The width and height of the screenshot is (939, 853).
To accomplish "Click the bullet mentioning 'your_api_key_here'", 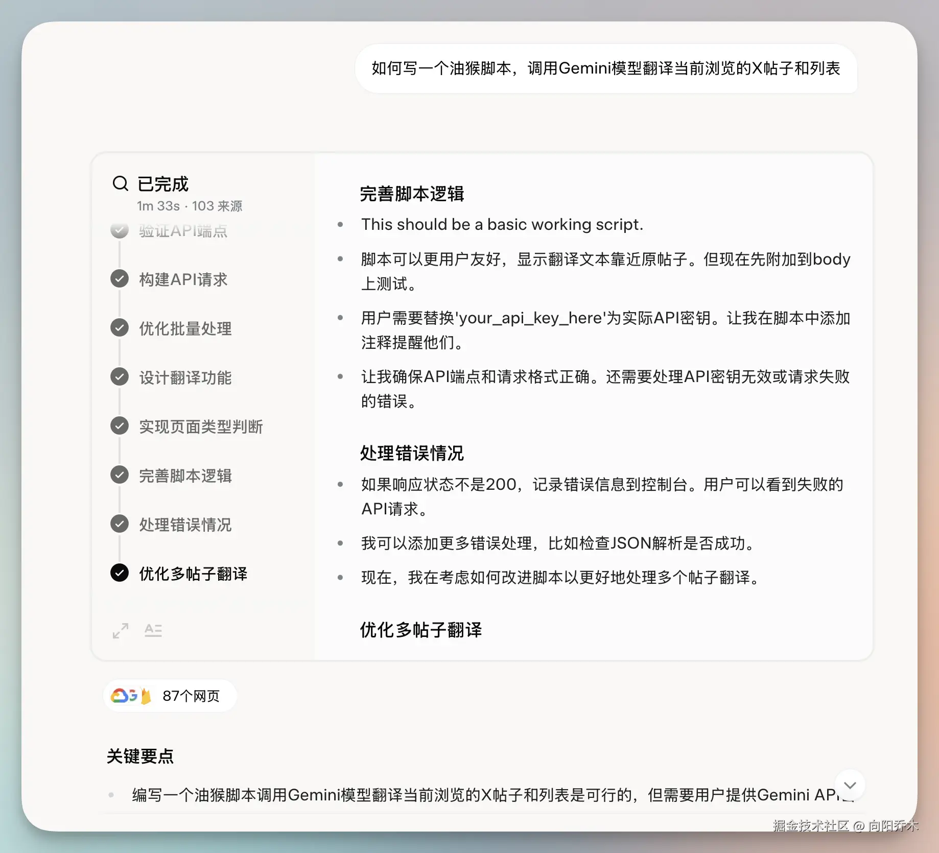I will [606, 330].
